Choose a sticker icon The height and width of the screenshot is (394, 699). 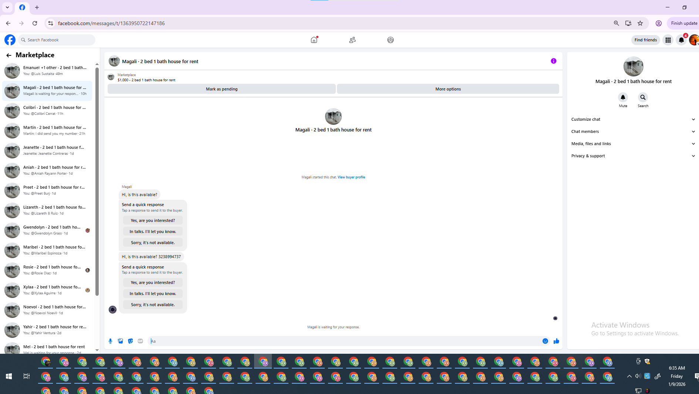(130, 341)
